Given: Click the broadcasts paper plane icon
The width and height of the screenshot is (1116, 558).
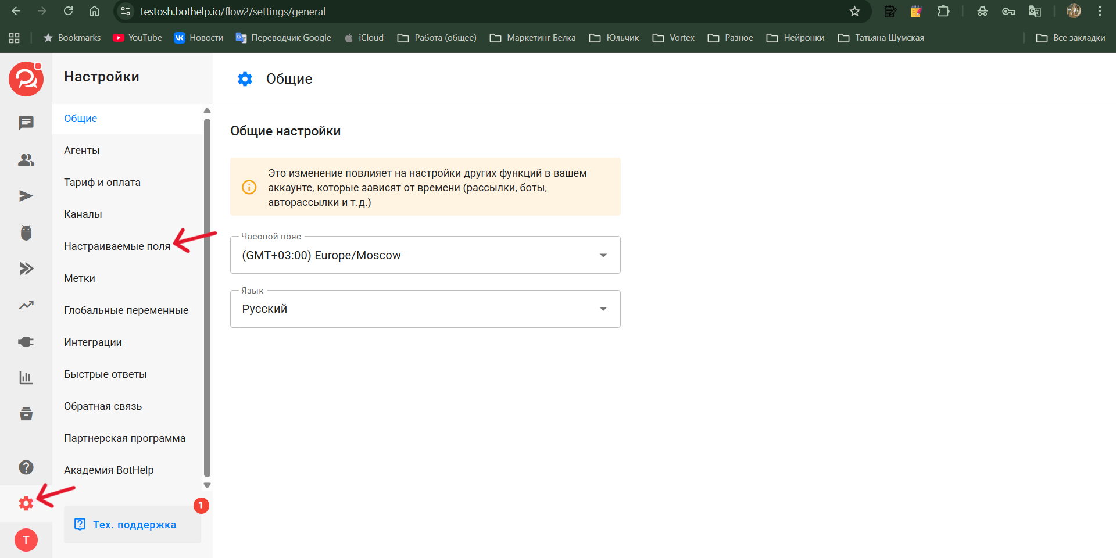Looking at the screenshot, I should [26, 196].
